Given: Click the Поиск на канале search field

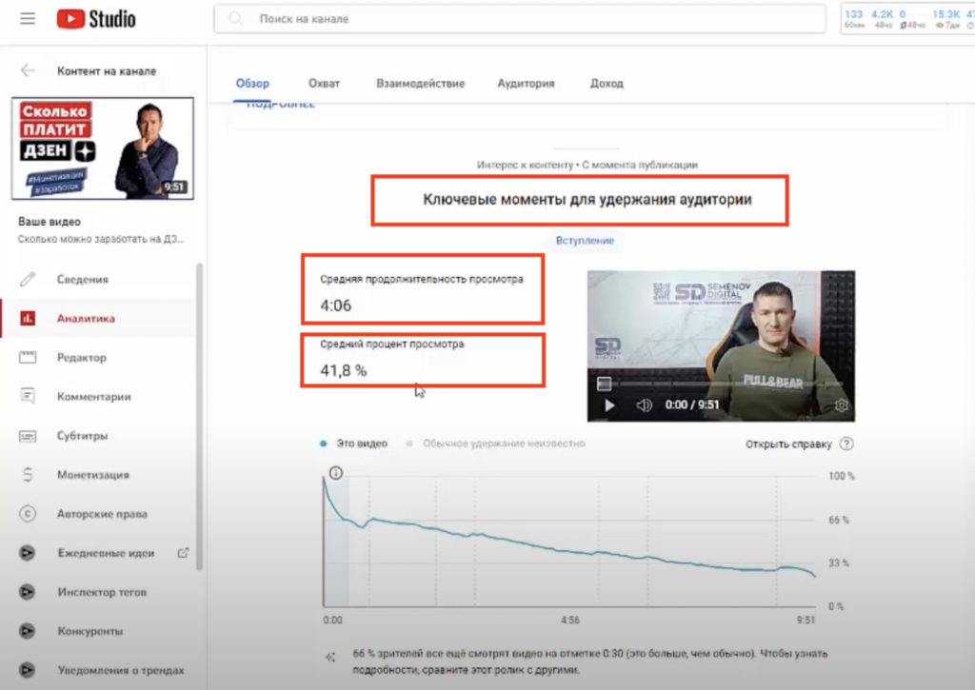Looking at the screenshot, I should click(514, 19).
